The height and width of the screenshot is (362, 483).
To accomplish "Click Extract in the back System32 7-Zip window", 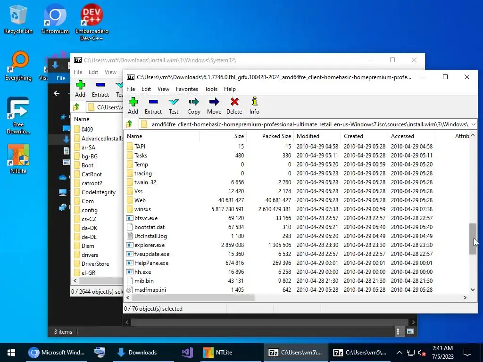I will [x=100, y=89].
